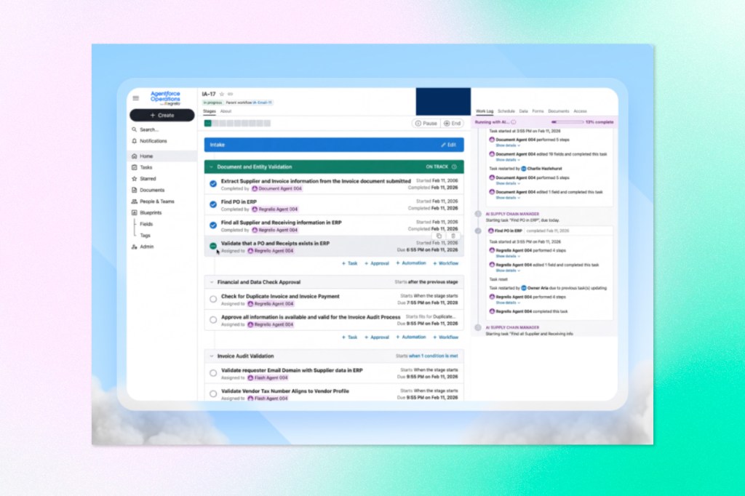Screen dimensions: 745x496
Task: Show details under Document Agent edited 19 fields
Action: 508,160
